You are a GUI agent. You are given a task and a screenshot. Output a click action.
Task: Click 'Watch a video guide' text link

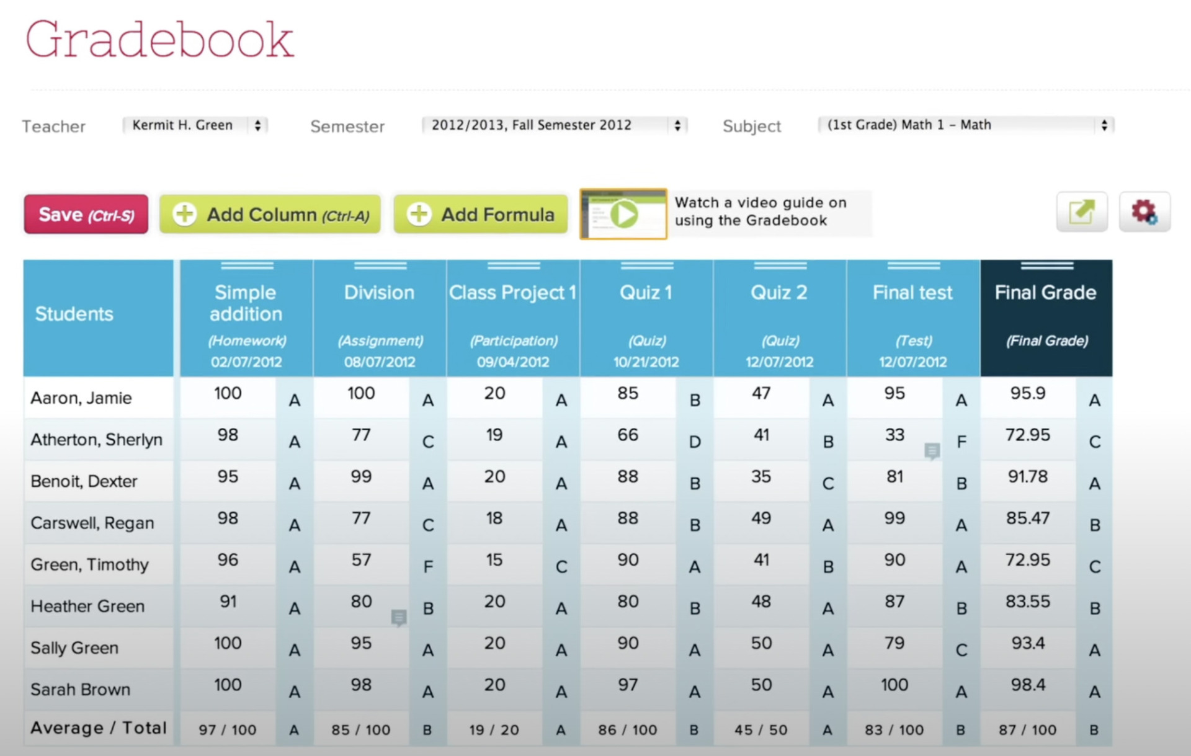coord(760,211)
